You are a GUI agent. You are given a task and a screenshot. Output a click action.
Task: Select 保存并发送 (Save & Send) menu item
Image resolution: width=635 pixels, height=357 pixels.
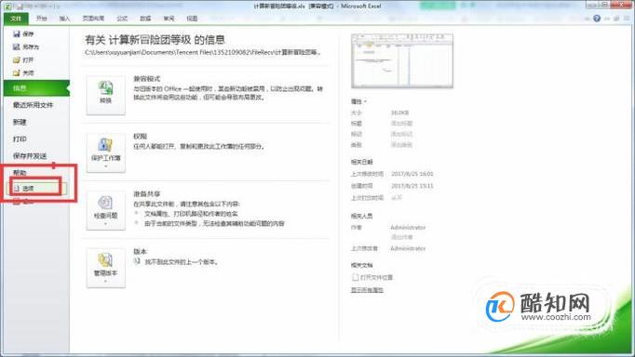[x=30, y=156]
